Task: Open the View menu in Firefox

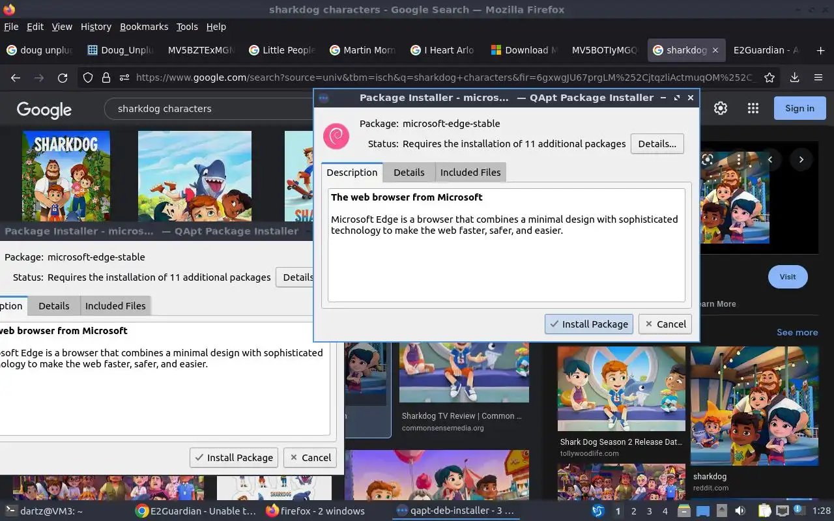Action: coord(62,27)
